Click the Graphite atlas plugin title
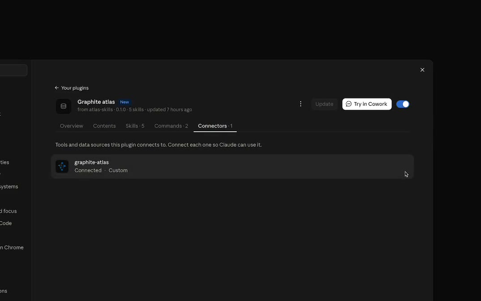The height and width of the screenshot is (301, 481). [x=96, y=102]
